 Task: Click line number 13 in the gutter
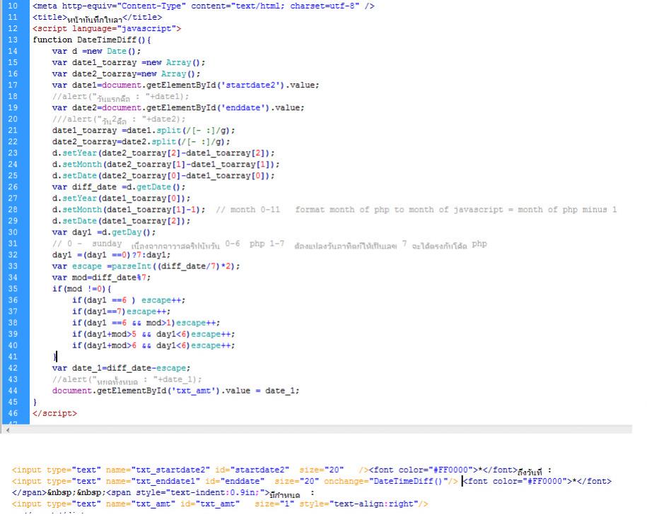coord(13,40)
